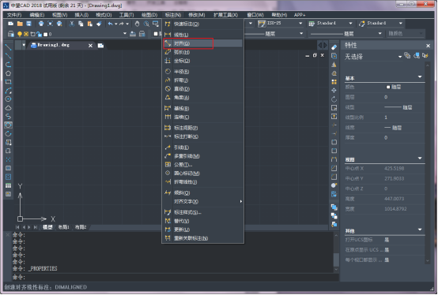
Task: Click the Cut scissors icon
Action: pyautogui.click(x=71, y=24)
